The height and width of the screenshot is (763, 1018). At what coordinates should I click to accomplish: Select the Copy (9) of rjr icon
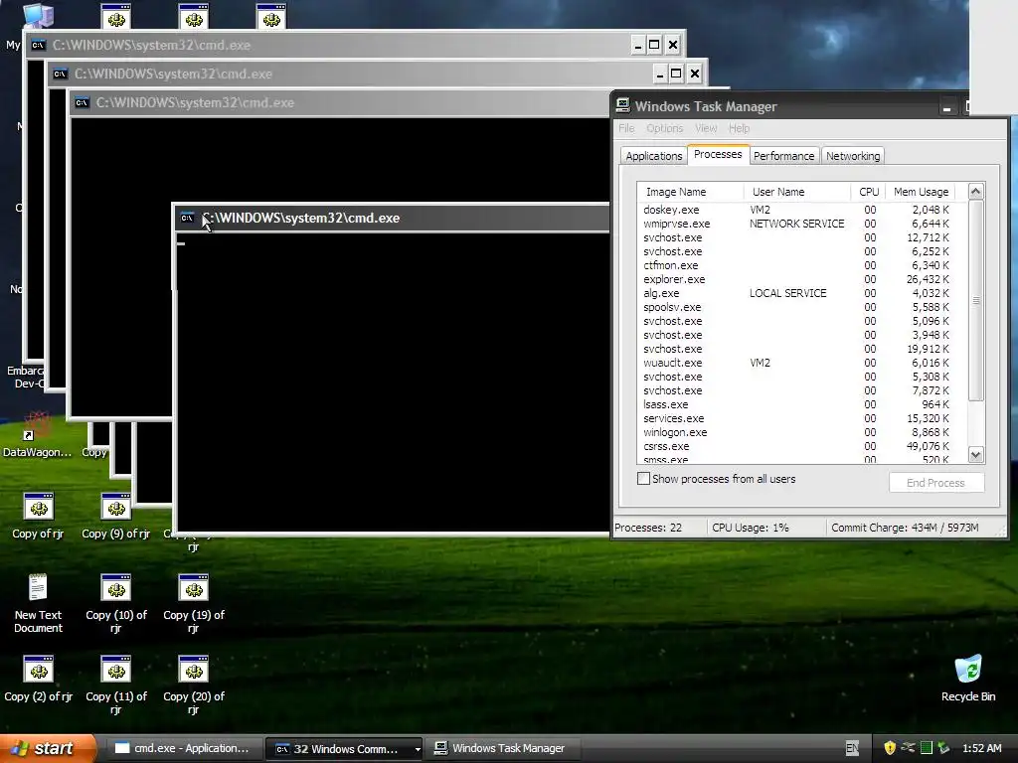pyautogui.click(x=115, y=517)
